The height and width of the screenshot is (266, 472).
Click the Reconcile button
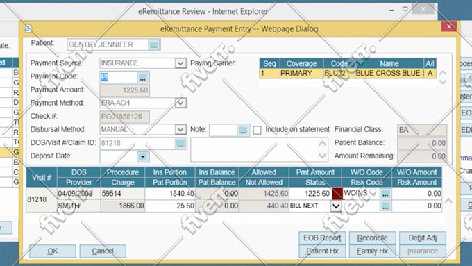(x=372, y=238)
